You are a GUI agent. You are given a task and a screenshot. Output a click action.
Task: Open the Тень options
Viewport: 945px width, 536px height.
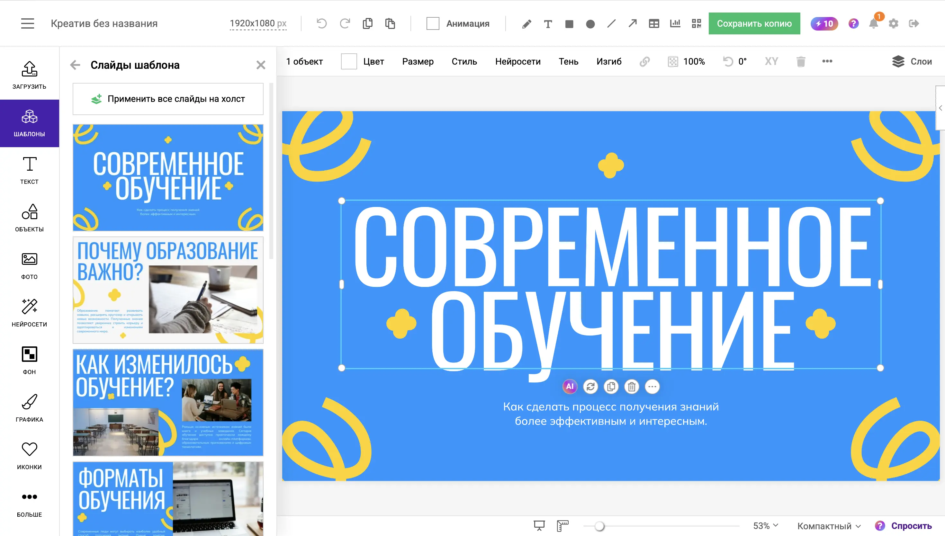(x=568, y=61)
